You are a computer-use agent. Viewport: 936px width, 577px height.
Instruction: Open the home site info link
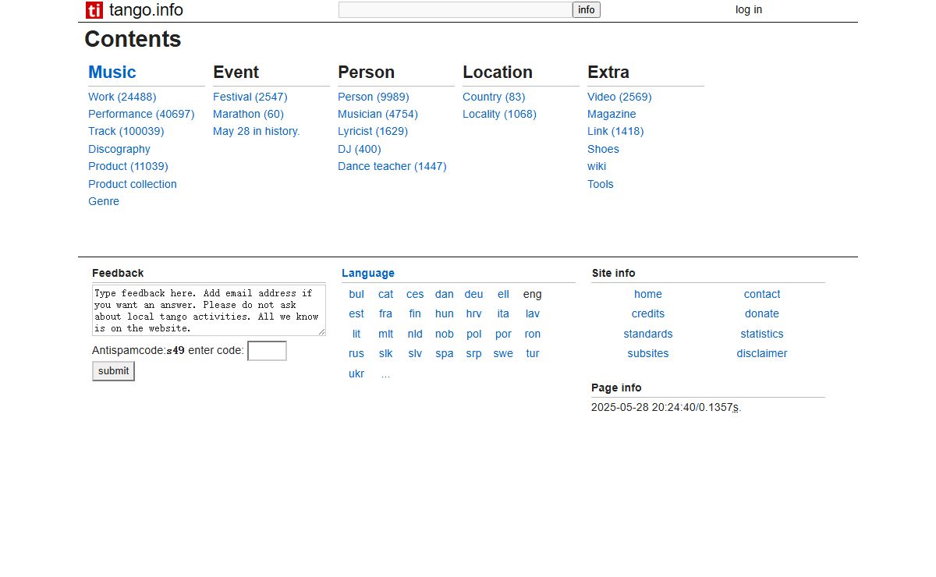click(648, 294)
